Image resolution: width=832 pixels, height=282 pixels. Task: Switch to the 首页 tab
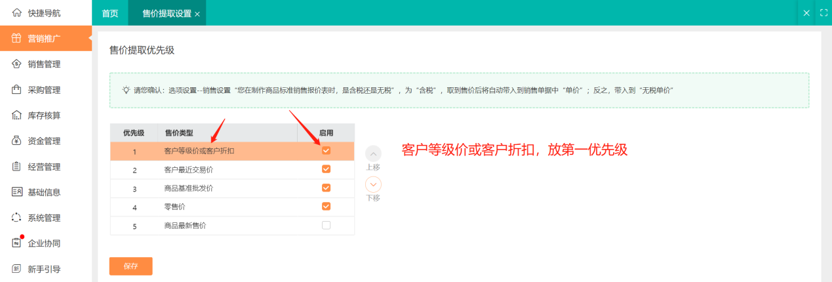(x=110, y=13)
